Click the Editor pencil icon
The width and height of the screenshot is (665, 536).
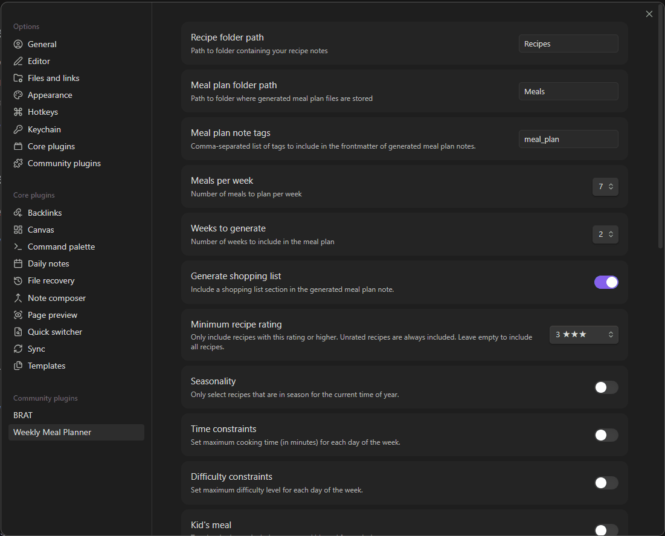click(18, 61)
